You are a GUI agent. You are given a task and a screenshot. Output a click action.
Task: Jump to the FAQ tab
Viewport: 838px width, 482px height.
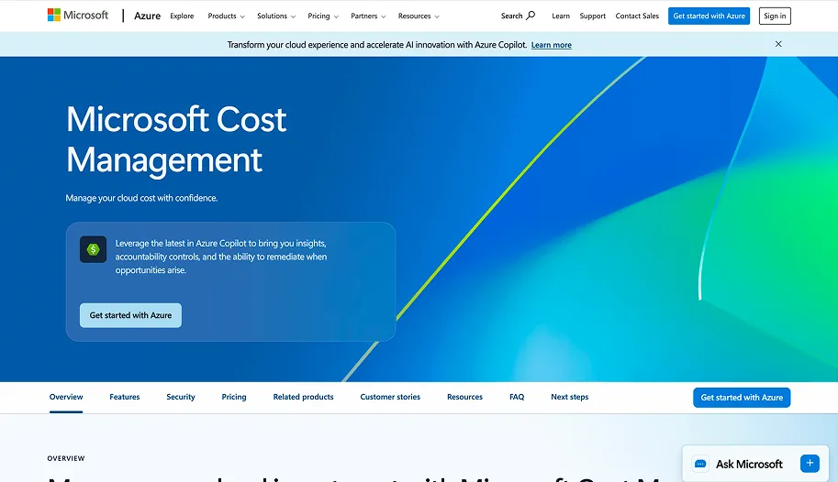coord(517,397)
